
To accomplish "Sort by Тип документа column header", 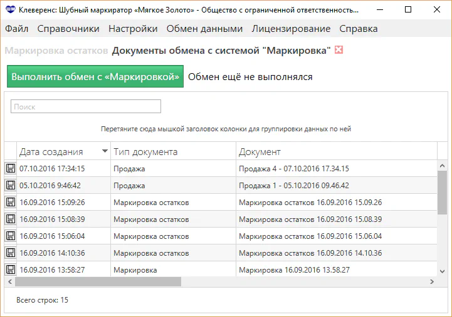I will pyautogui.click(x=145, y=152).
